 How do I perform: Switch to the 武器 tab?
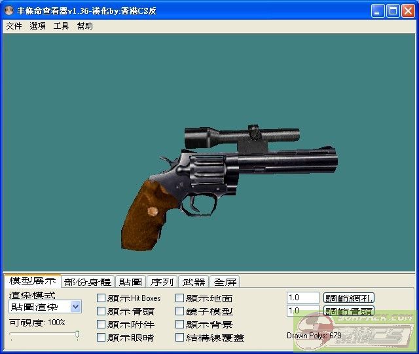click(x=193, y=282)
